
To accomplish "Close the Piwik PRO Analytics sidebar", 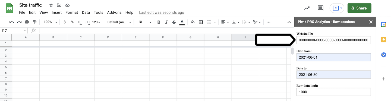I will pos(371,22).
